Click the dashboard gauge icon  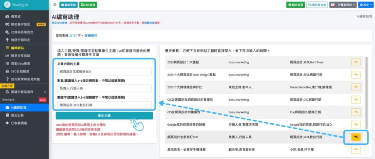click(x=7, y=17)
